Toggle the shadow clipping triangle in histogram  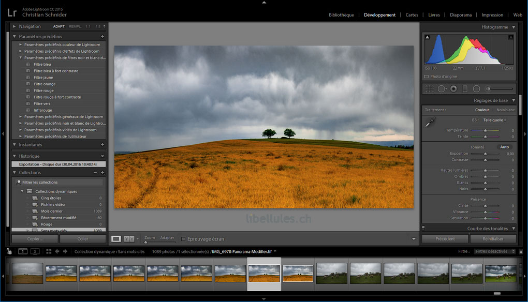pos(427,37)
